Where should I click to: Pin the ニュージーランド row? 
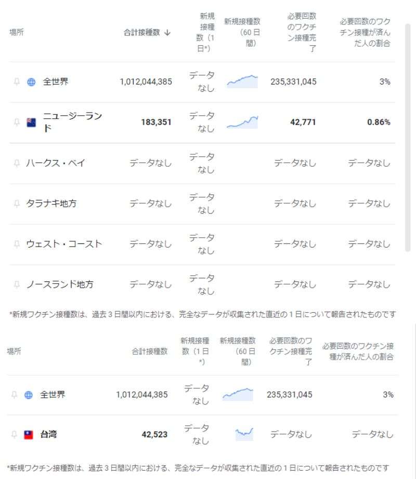[17, 122]
